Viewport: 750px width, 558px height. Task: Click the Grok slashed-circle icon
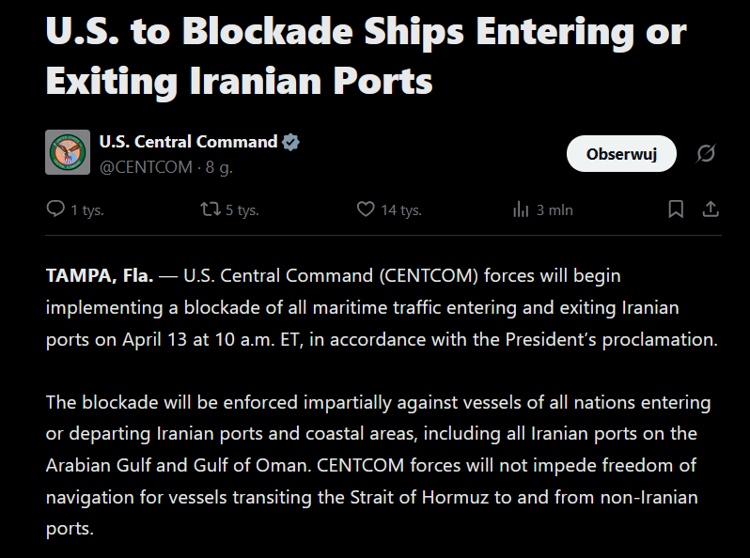point(706,153)
